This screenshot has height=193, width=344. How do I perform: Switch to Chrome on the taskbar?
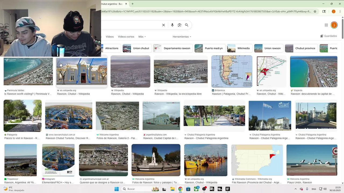click(x=180, y=189)
